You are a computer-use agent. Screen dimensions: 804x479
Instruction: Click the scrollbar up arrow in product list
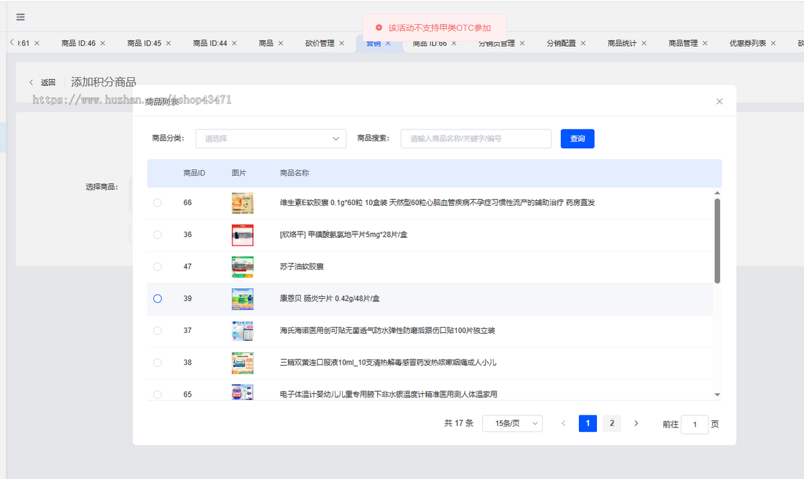click(718, 193)
